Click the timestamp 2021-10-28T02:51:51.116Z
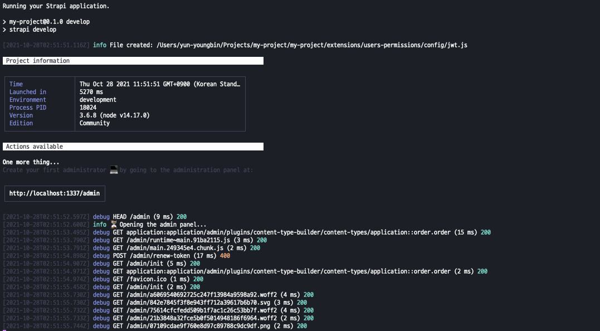 46,45
